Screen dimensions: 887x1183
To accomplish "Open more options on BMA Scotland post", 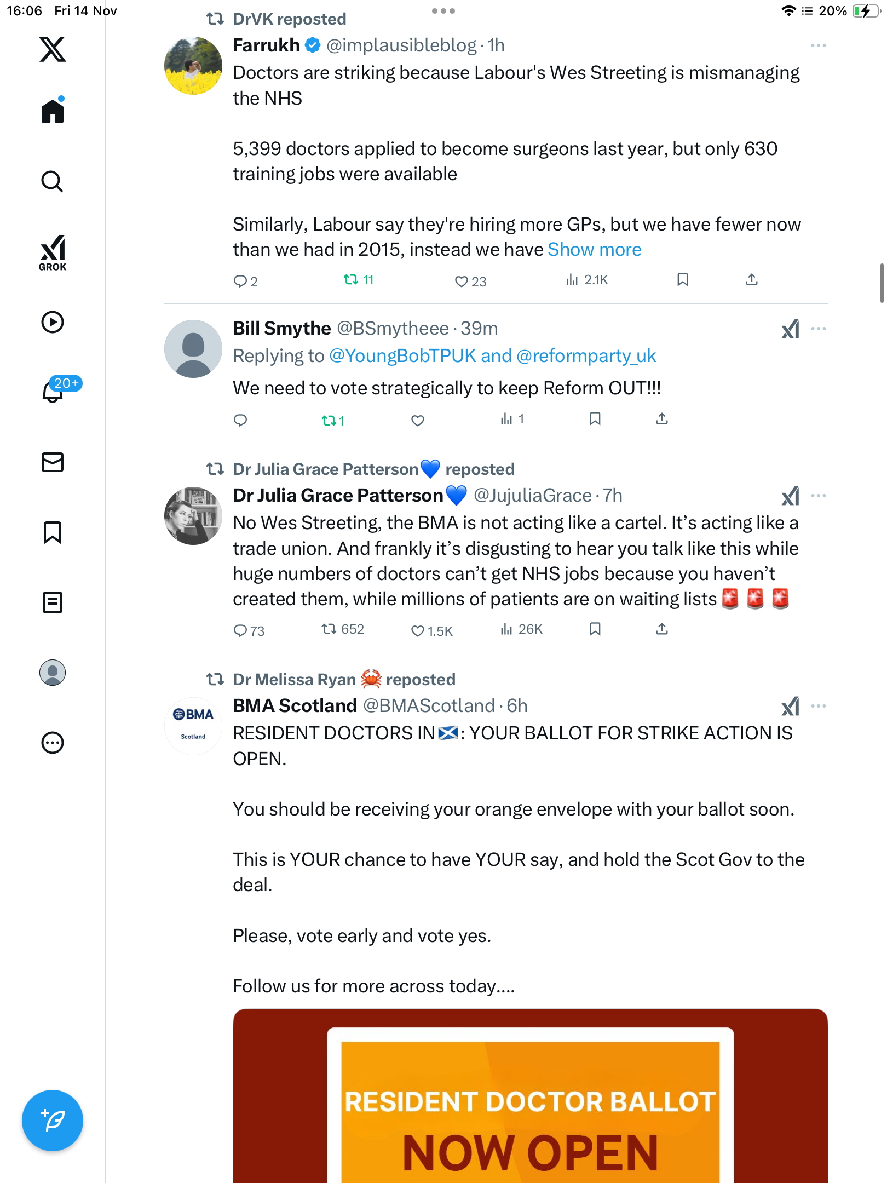I will click(818, 706).
